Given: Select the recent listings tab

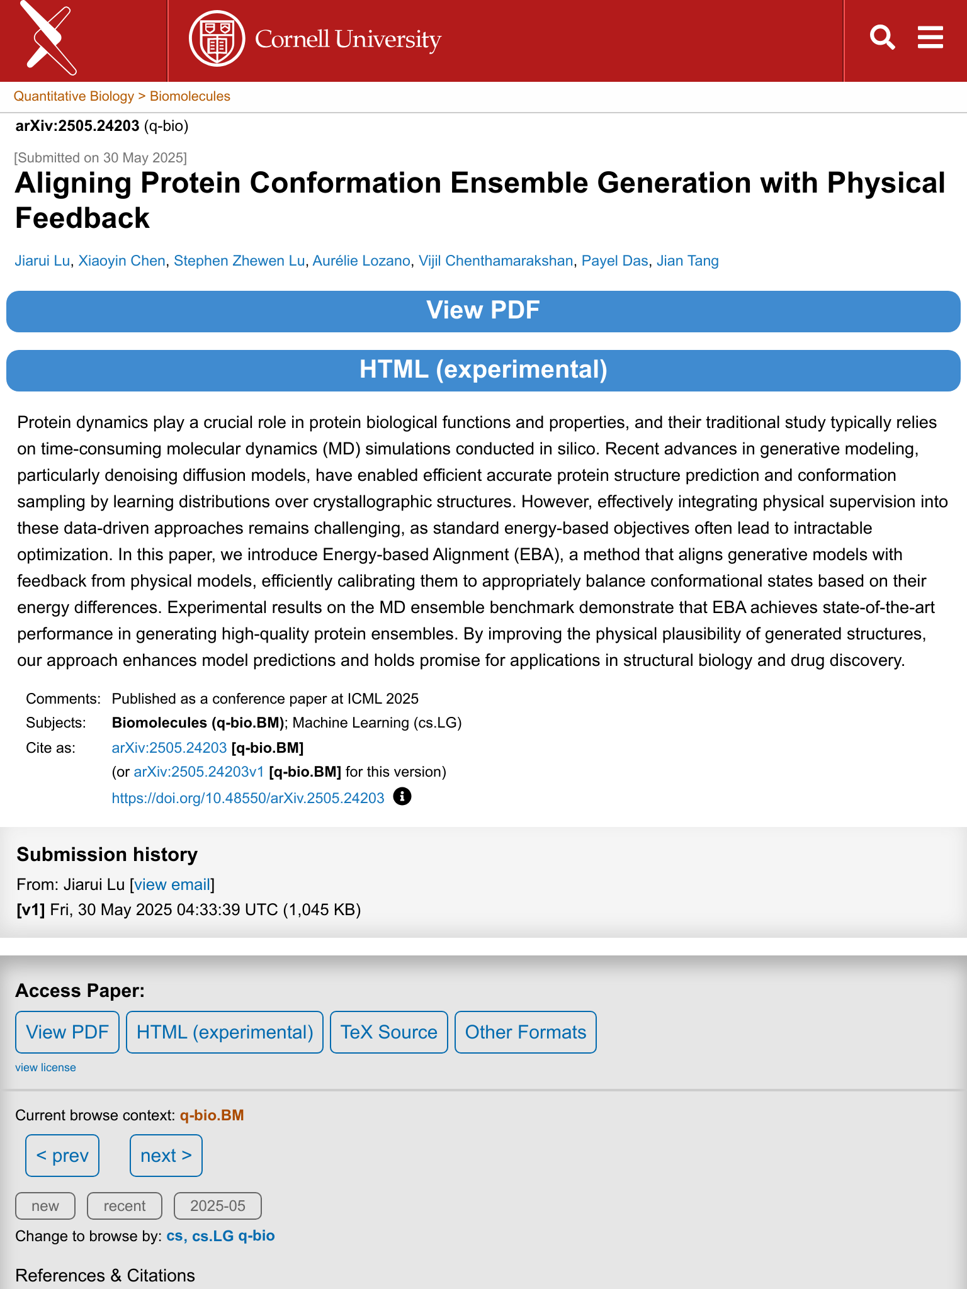Looking at the screenshot, I should pos(124,1206).
